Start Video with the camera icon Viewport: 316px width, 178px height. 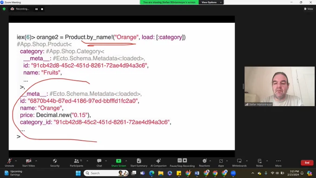pyautogui.click(x=28, y=163)
